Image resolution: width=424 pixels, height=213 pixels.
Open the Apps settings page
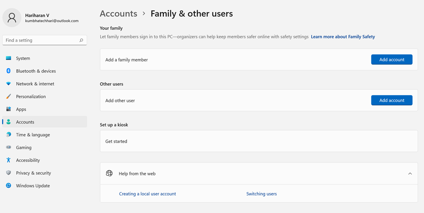tap(45, 109)
